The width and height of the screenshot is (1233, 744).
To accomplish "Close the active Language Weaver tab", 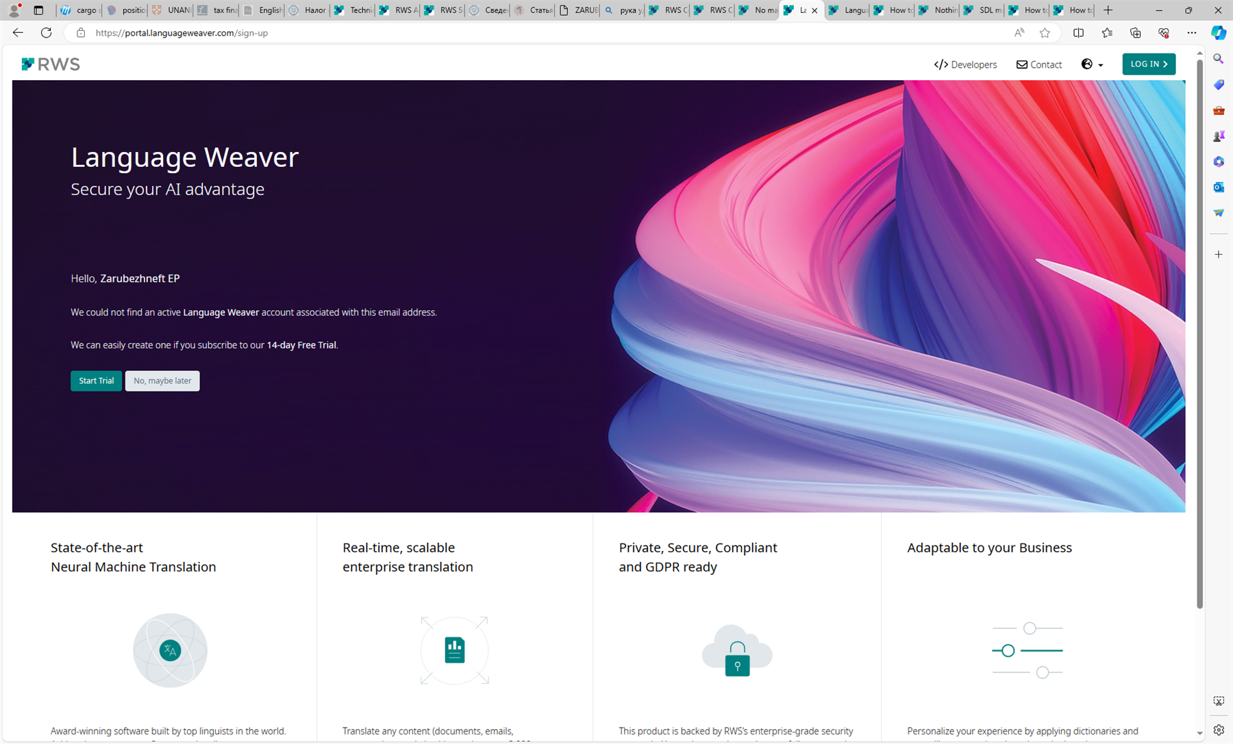I will (x=814, y=10).
